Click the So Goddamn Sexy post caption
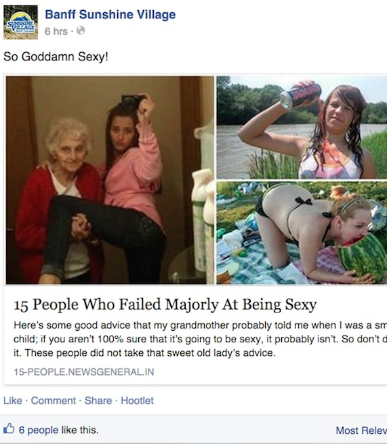This screenshot has width=387, height=444. coord(56,57)
